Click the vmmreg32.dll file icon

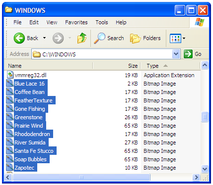(10, 75)
